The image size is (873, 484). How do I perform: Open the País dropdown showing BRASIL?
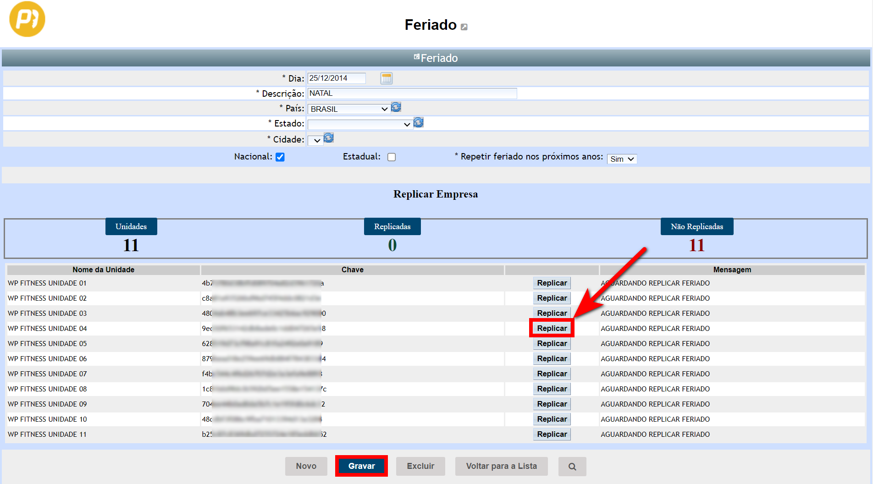coord(349,109)
